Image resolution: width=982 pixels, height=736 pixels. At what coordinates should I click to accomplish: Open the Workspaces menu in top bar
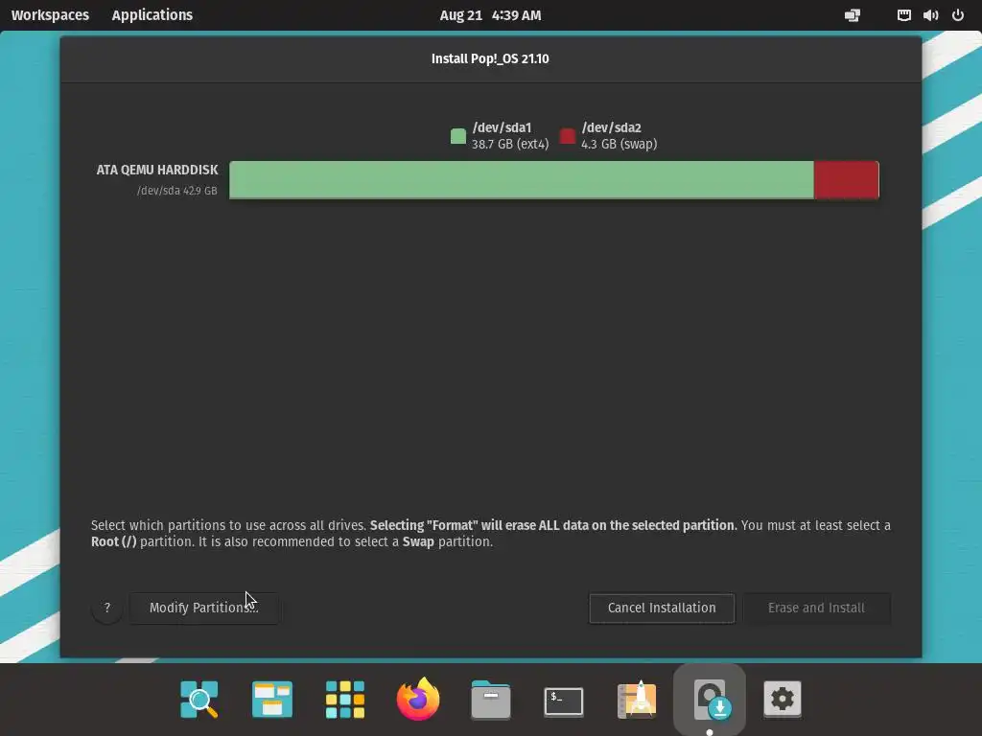(x=50, y=15)
